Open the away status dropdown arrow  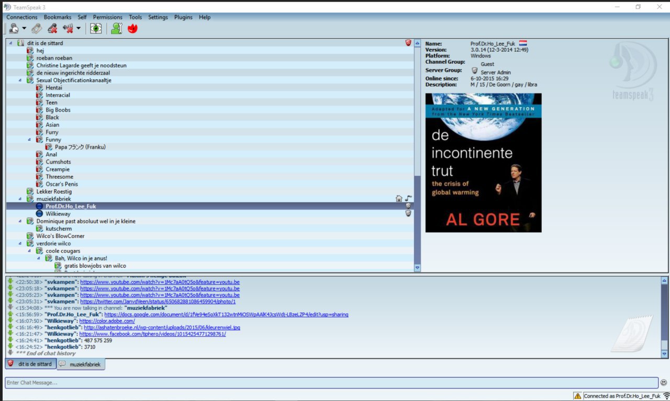24,29
